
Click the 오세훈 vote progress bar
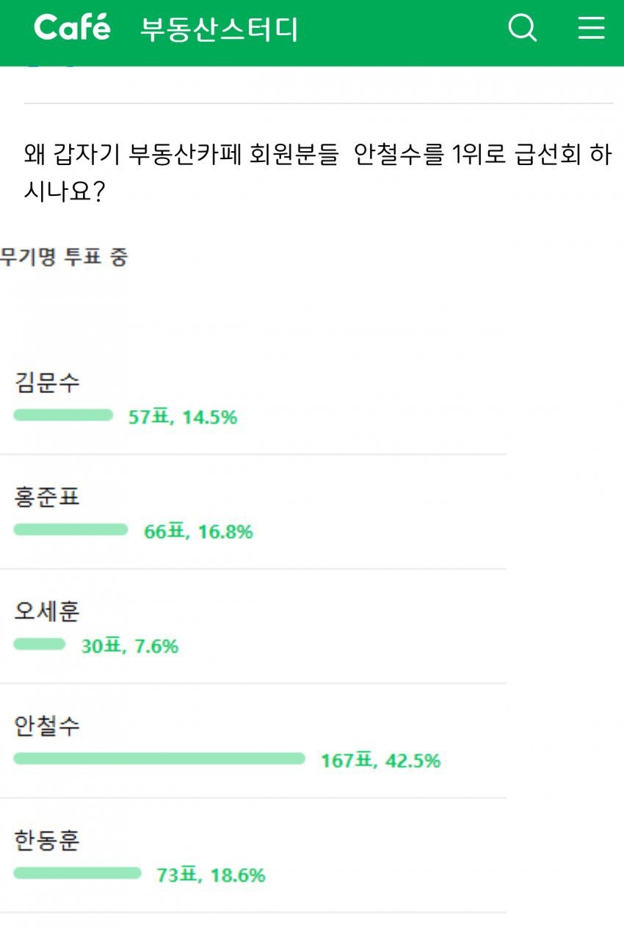tap(40, 645)
